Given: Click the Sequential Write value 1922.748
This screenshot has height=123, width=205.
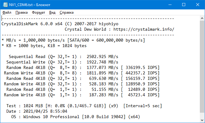Looking at the screenshot, I should [x=96, y=62].
